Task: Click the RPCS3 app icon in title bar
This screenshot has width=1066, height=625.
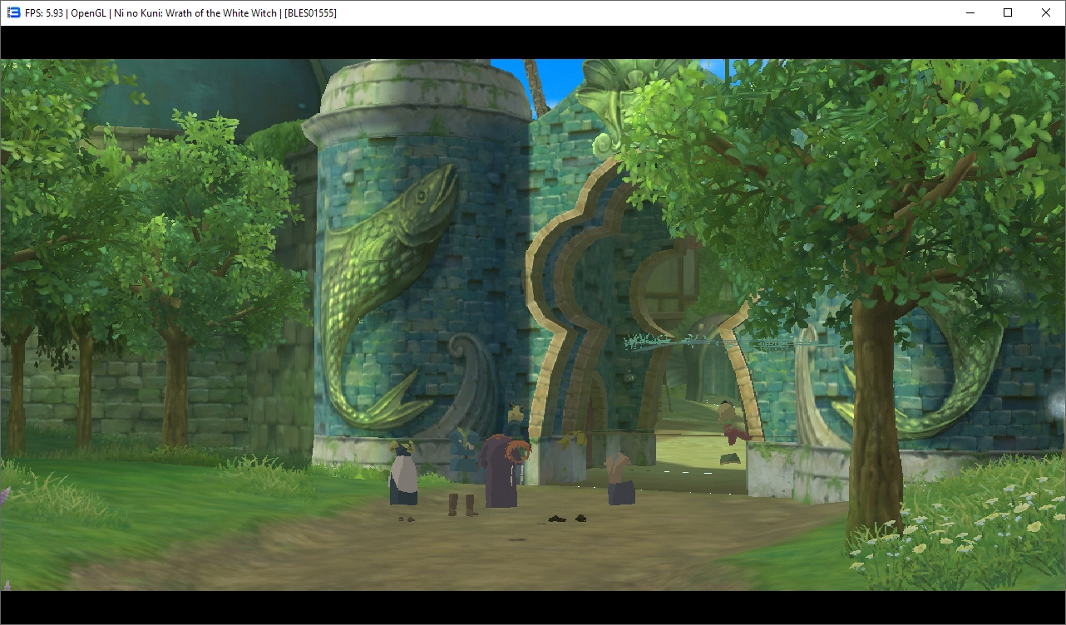Action: 12,12
